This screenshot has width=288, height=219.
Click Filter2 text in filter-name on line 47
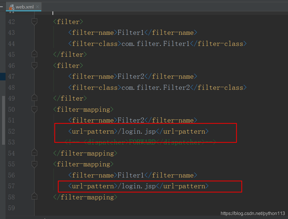coord(131,77)
